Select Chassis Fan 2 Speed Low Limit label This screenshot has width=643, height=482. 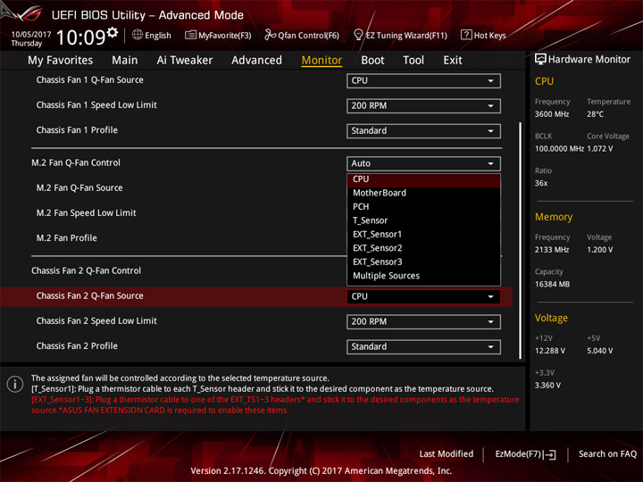pyautogui.click(x=96, y=321)
